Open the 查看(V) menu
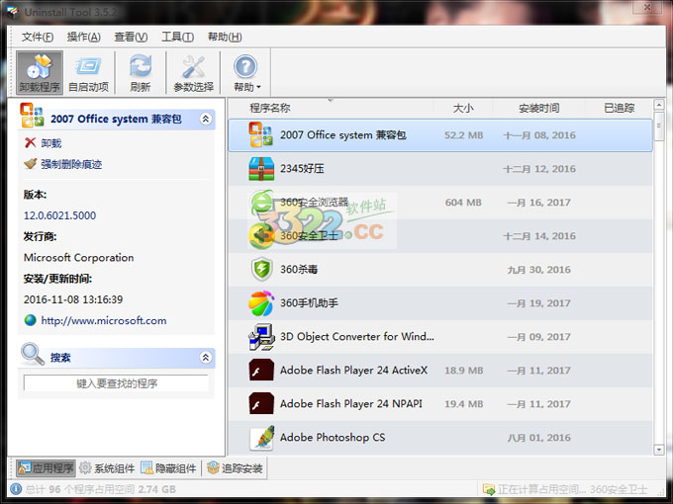Screen dimensions: 673x504 [131, 38]
